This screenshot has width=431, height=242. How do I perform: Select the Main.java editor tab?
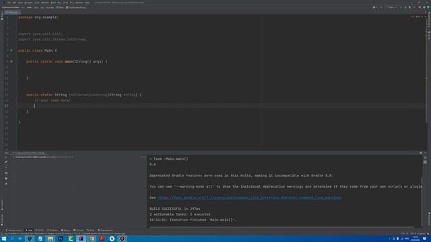tap(11, 12)
